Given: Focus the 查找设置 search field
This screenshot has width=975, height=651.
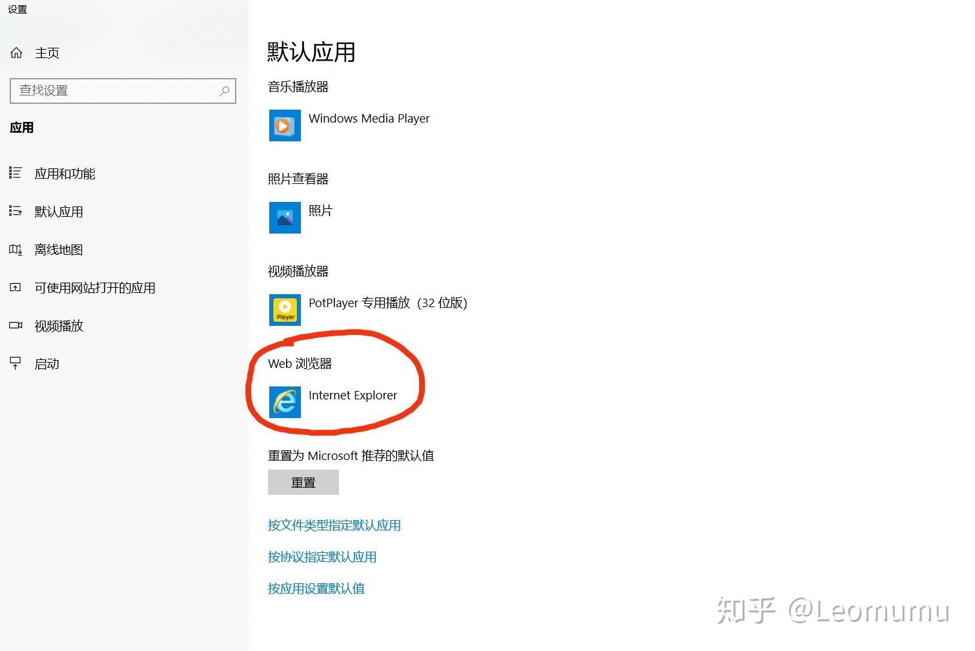Looking at the screenshot, I should [x=123, y=91].
